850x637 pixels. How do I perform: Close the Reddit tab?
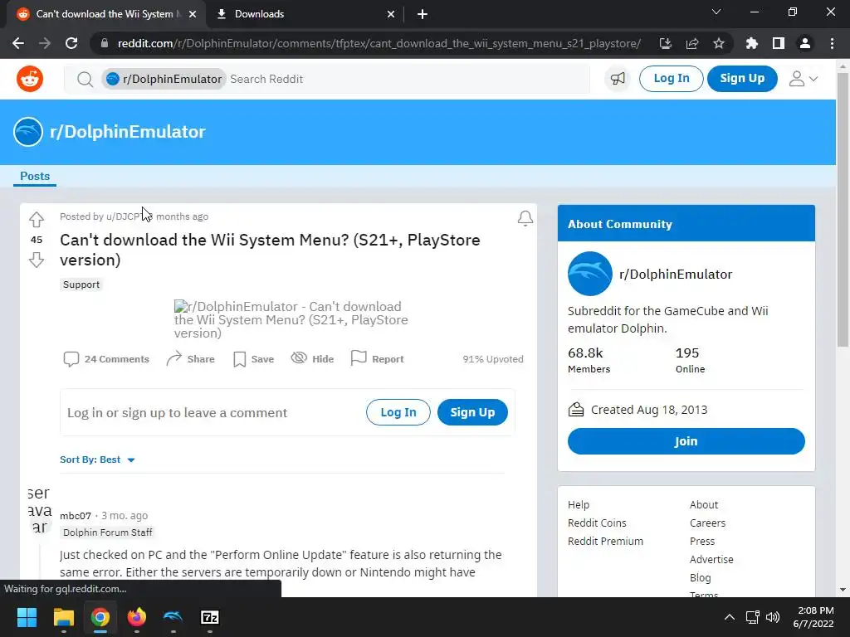pos(193,14)
